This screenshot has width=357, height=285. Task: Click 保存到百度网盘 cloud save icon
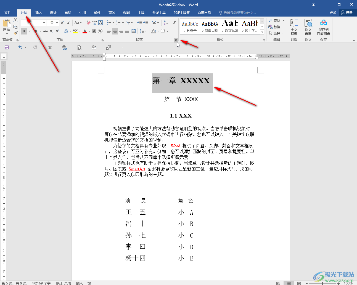click(324, 27)
